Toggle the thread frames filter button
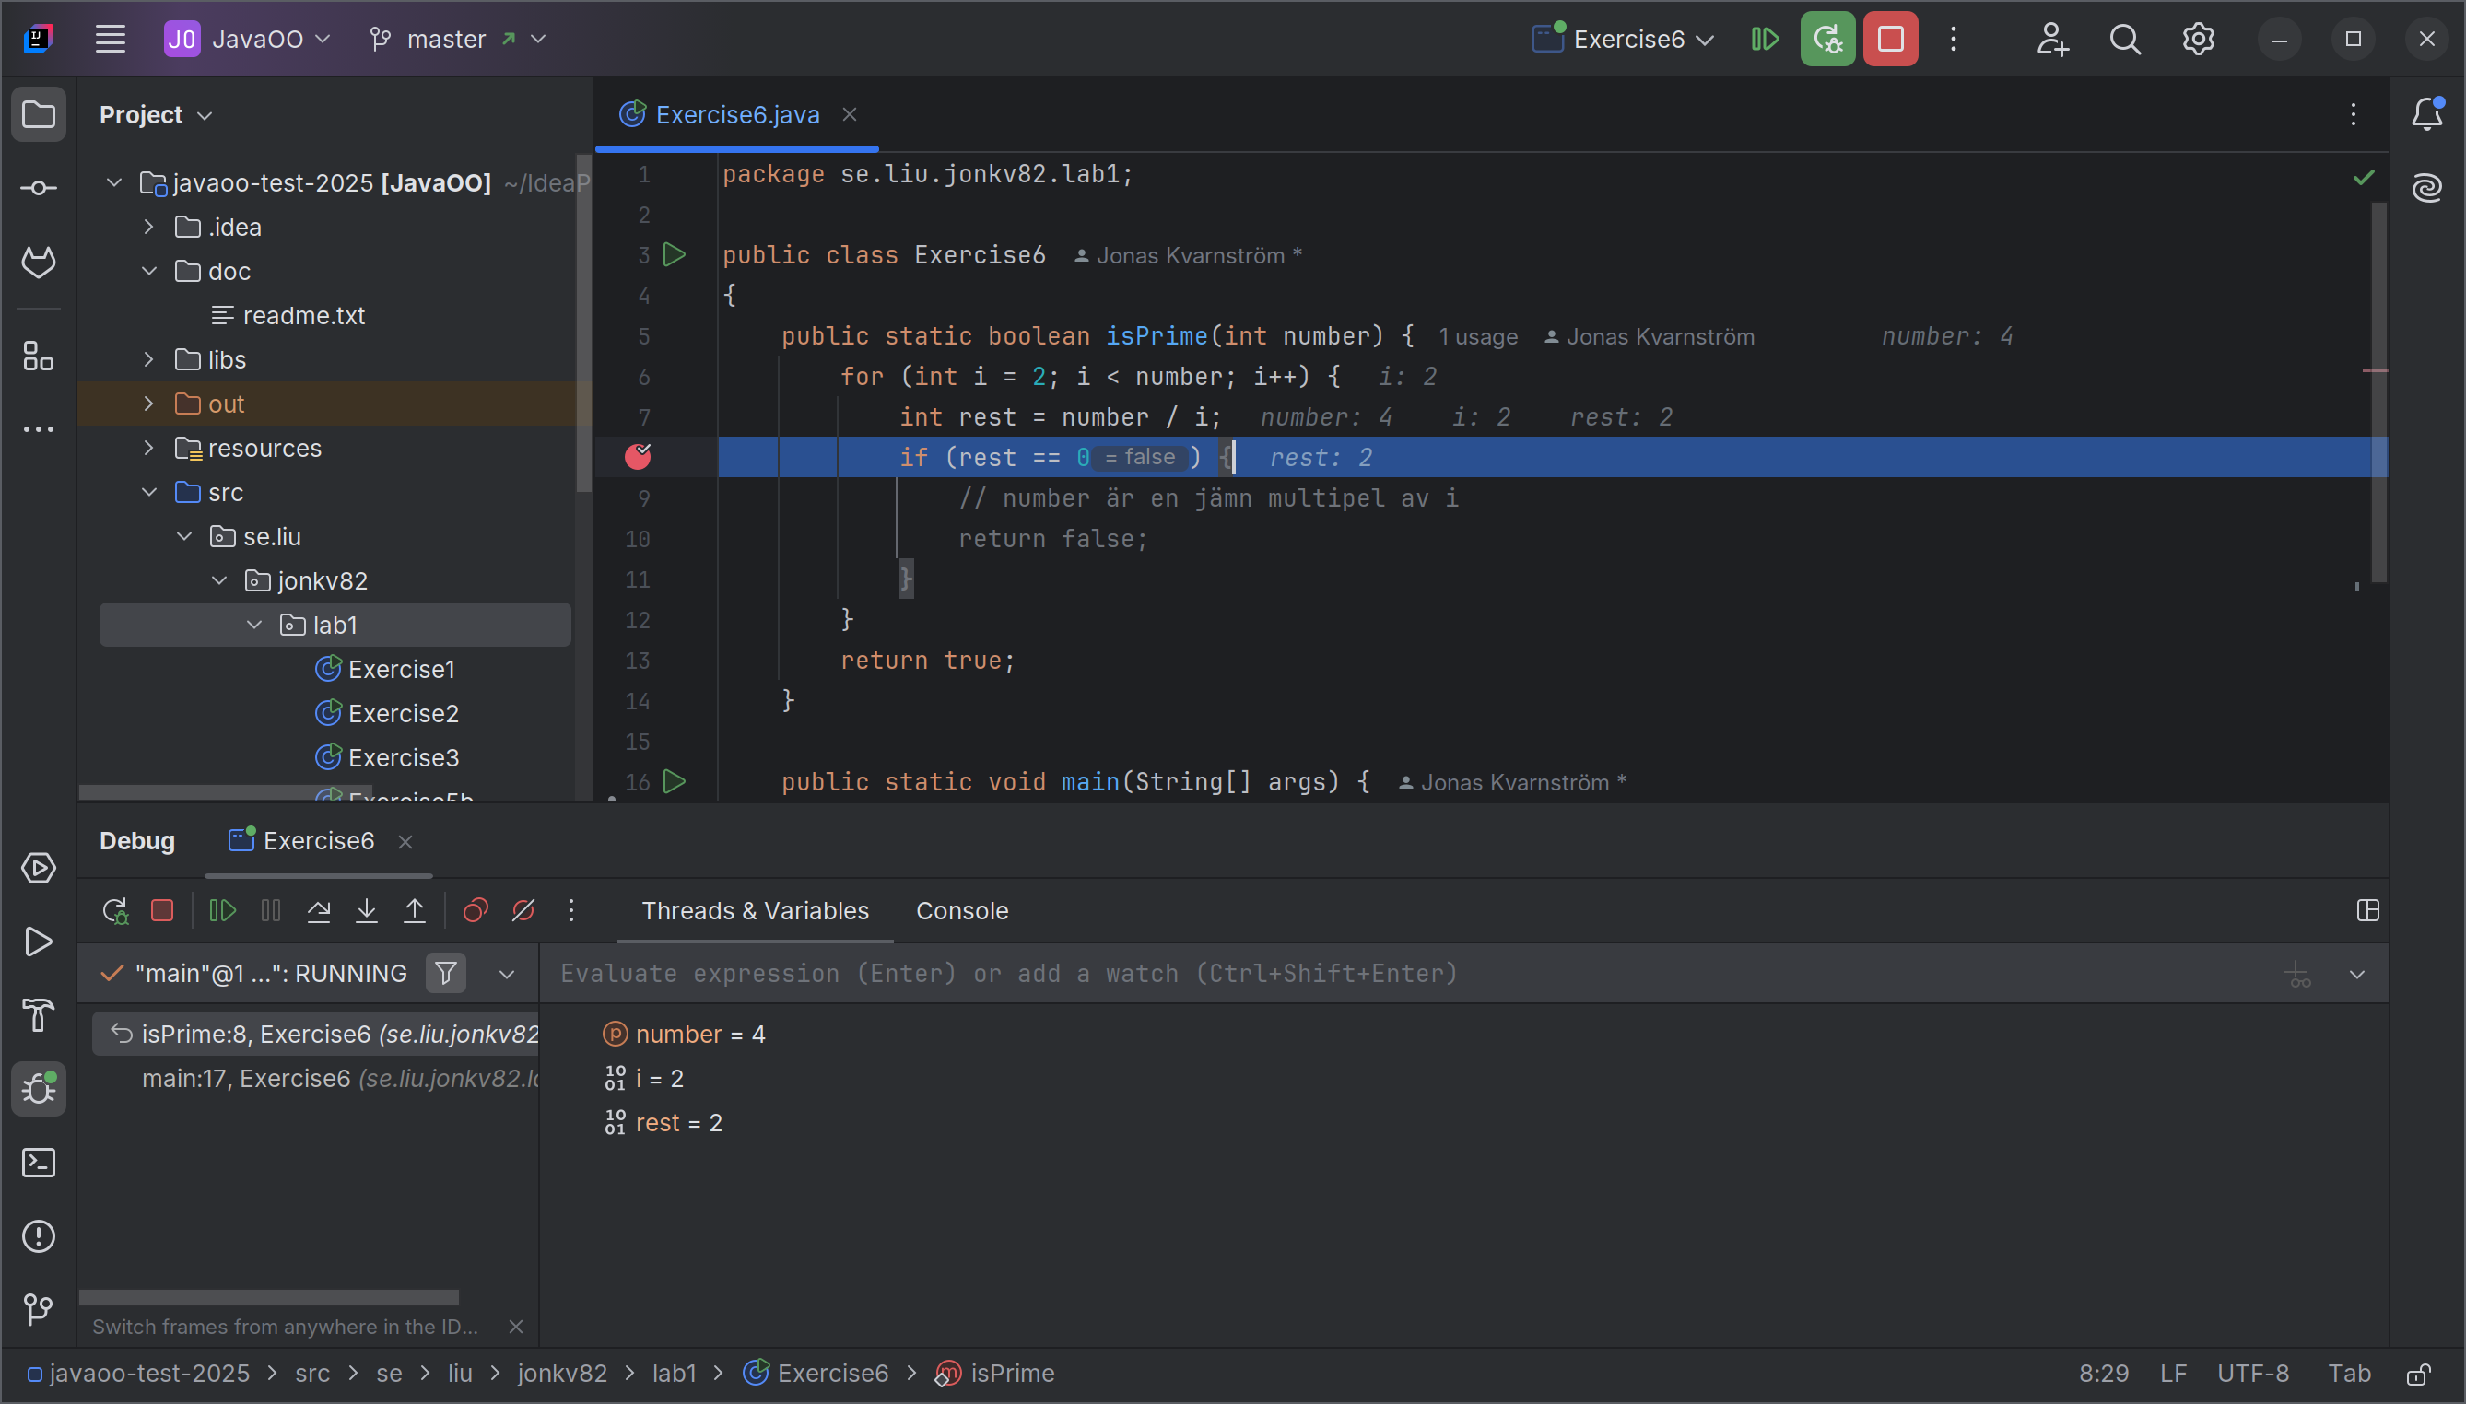Viewport: 2466px width, 1404px height. tap(446, 973)
